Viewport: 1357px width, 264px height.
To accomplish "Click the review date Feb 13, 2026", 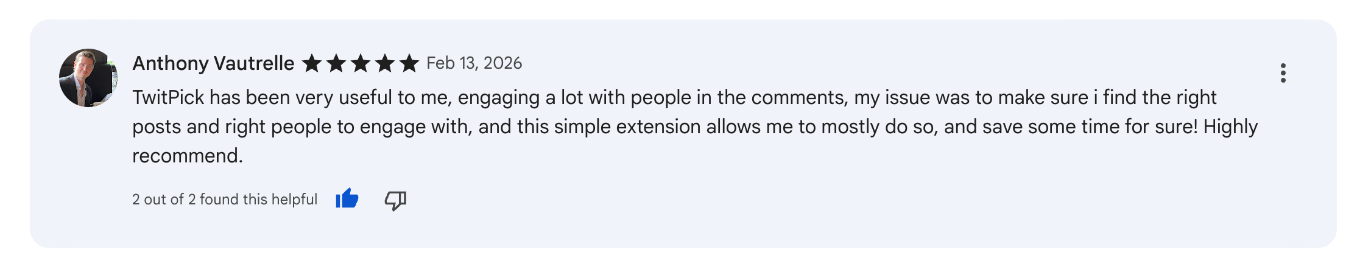I will point(474,63).
